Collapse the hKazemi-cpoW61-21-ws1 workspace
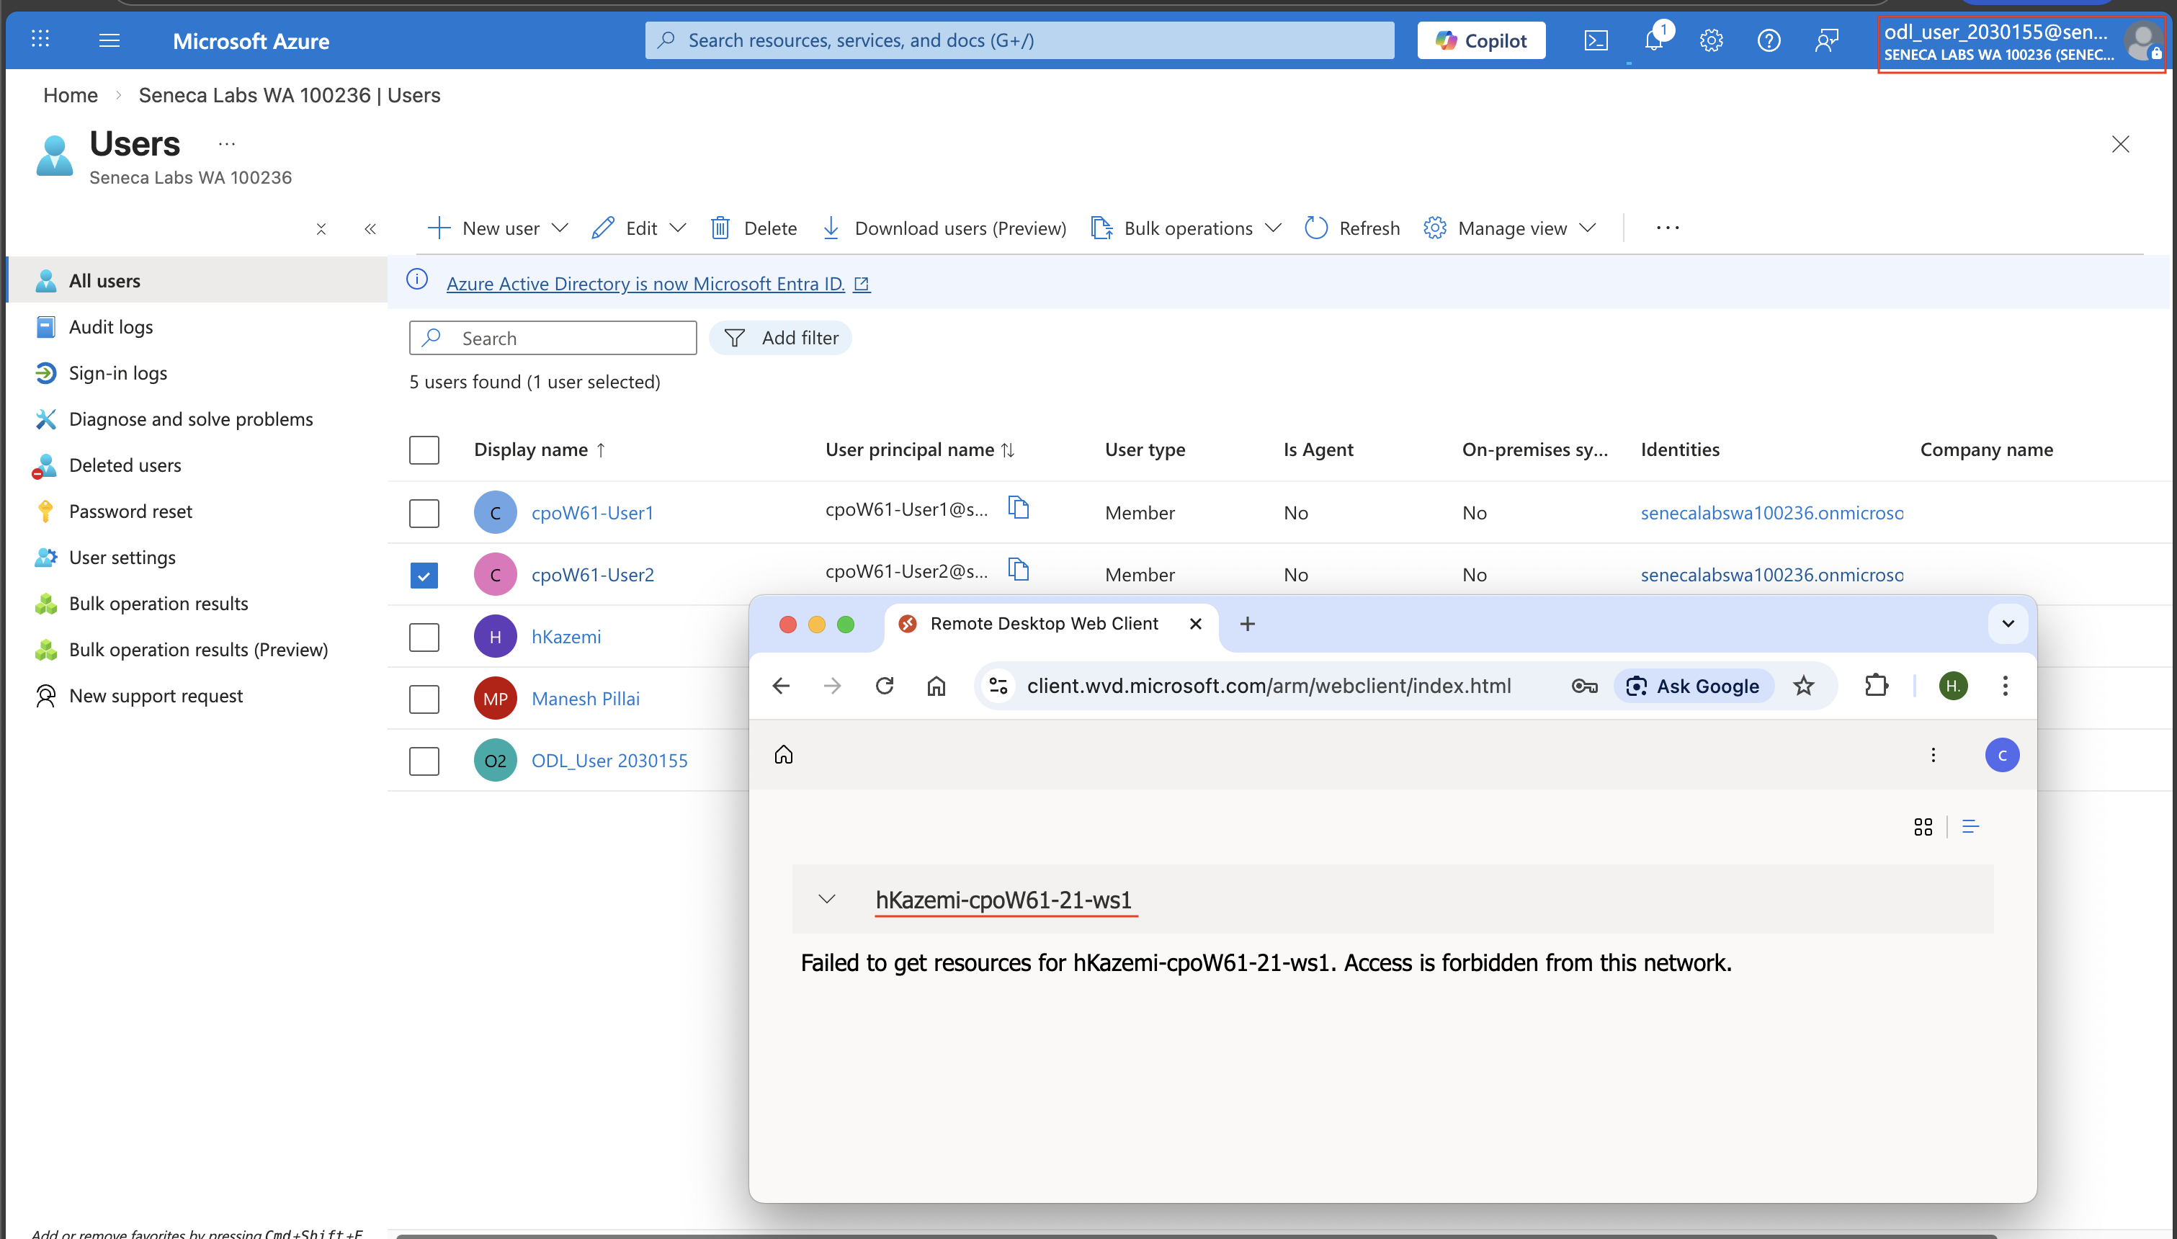 click(826, 898)
